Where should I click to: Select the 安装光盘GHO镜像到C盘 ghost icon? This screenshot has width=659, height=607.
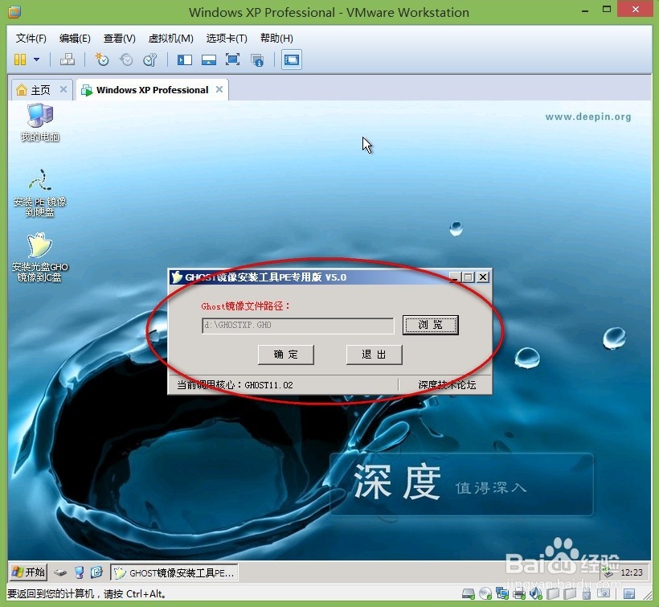tap(39, 257)
